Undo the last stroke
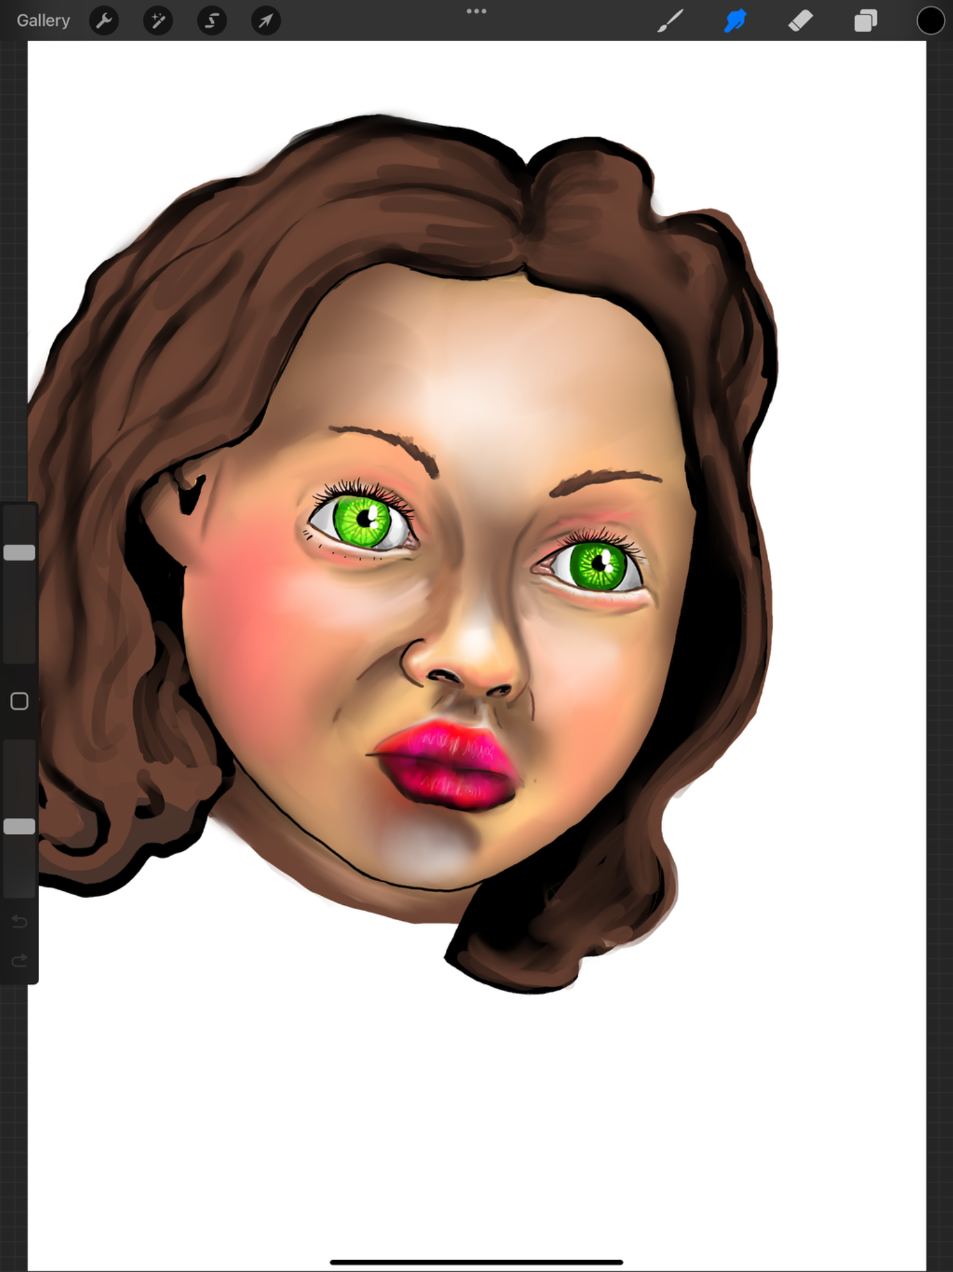 [x=19, y=922]
